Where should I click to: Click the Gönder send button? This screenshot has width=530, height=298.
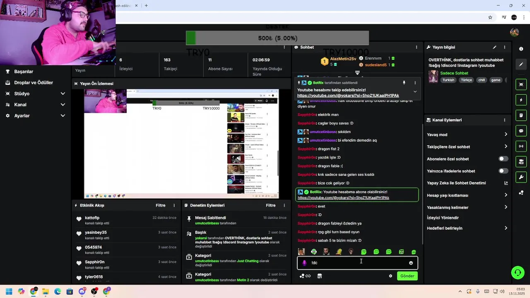click(407, 276)
